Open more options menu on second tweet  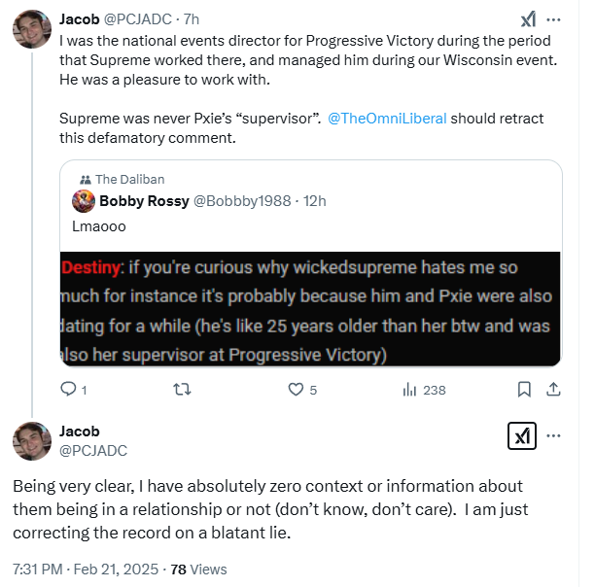pyautogui.click(x=553, y=435)
